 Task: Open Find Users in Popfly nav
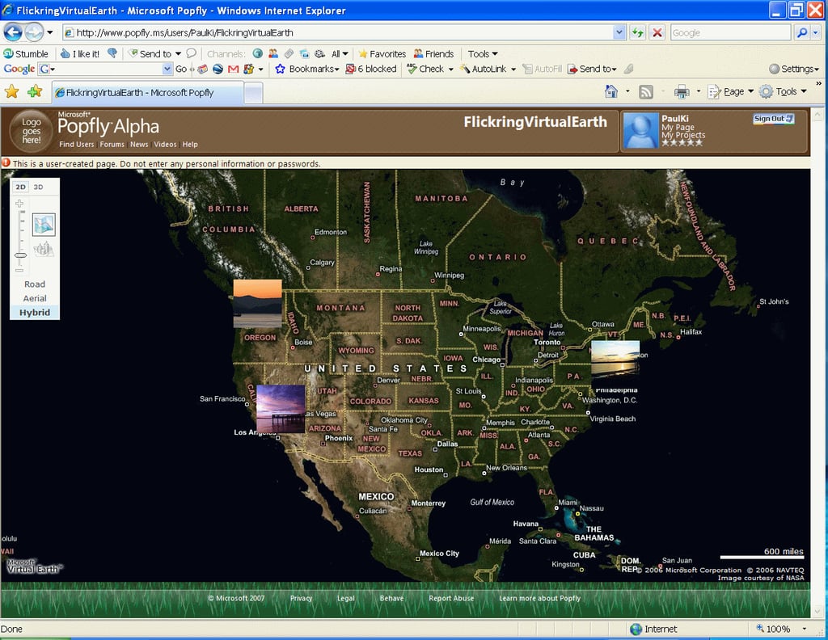pos(77,144)
